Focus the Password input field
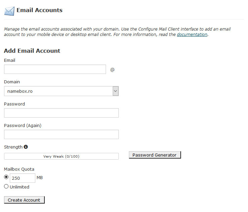The height and width of the screenshot is (212, 248). point(61,113)
